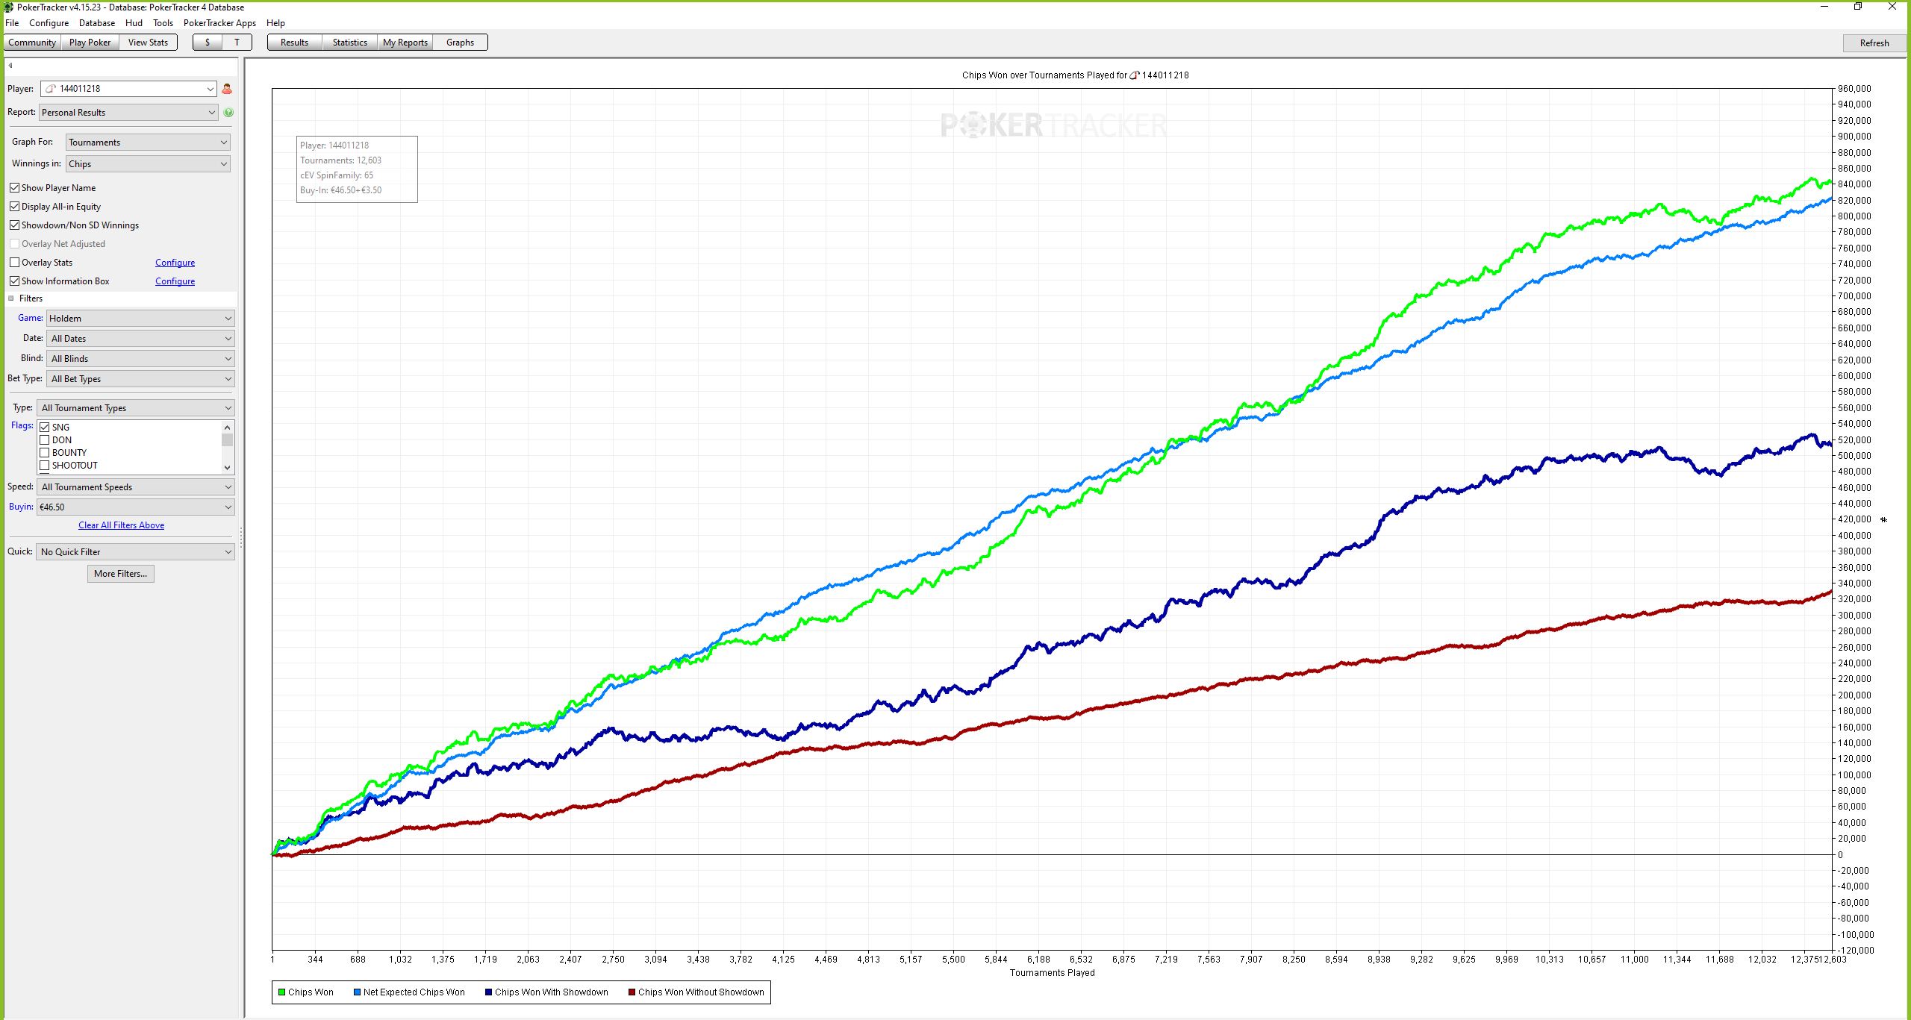The image size is (1911, 1020).
Task: Open the Results tab
Action: tap(294, 43)
